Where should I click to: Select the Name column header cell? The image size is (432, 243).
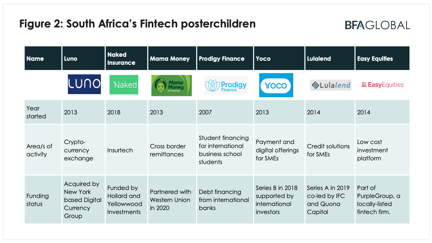[43, 58]
